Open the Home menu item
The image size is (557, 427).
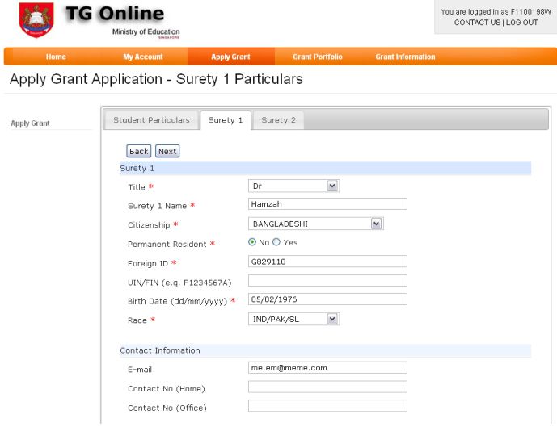coord(56,57)
